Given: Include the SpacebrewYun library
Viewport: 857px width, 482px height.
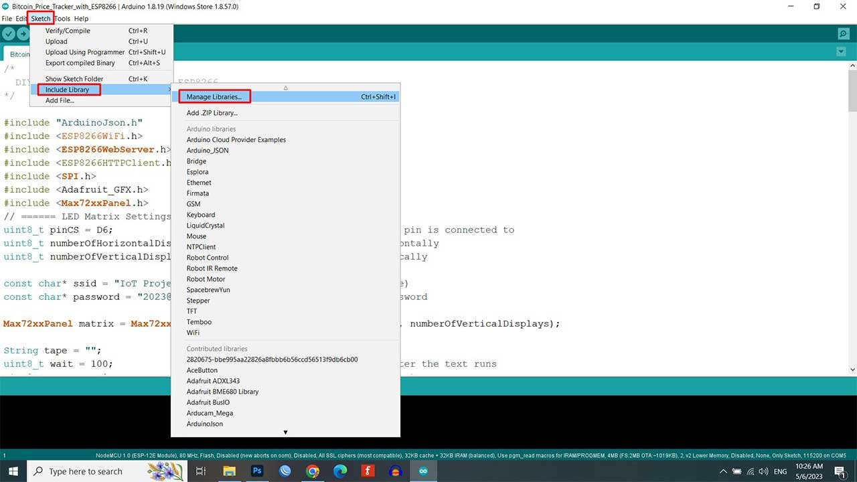Looking at the screenshot, I should [x=287, y=290].
